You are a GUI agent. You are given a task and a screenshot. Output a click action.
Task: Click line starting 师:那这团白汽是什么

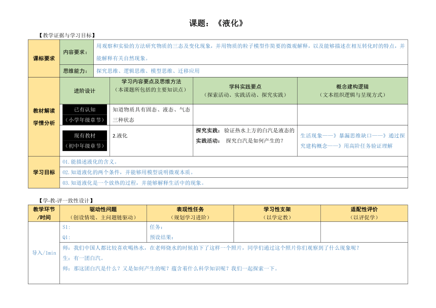point(170,268)
